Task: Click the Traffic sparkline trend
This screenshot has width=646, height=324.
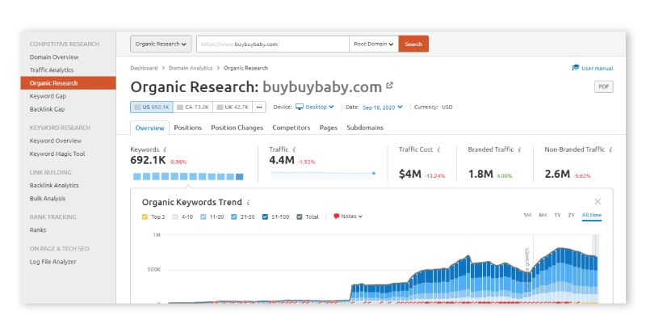Action: pyautogui.click(x=323, y=175)
